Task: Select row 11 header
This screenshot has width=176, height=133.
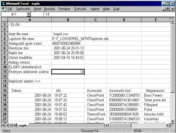Action: click(x=5, y=72)
